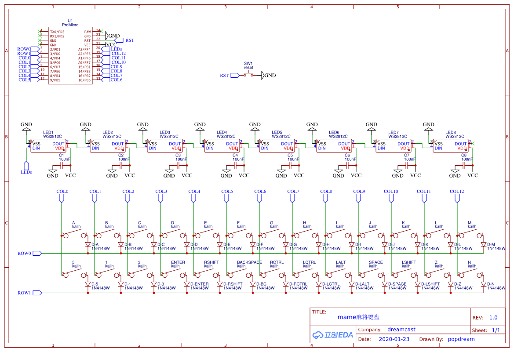Select the D-A 1N4148W diode
Viewport: 514px width, 352px height.
(x=87, y=244)
